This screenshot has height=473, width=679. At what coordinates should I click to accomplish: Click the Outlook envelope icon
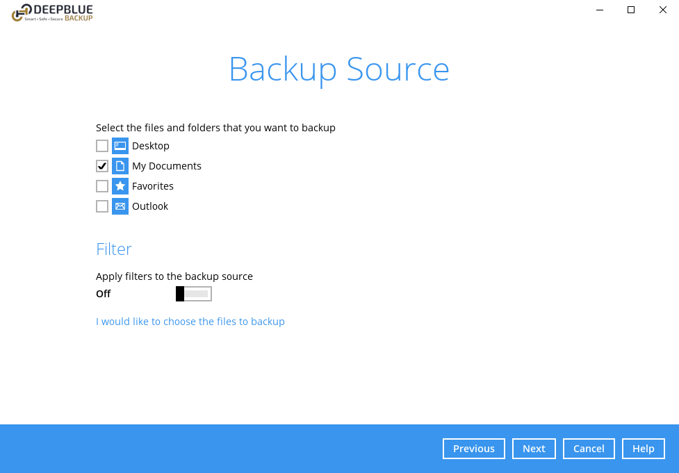[x=120, y=206]
